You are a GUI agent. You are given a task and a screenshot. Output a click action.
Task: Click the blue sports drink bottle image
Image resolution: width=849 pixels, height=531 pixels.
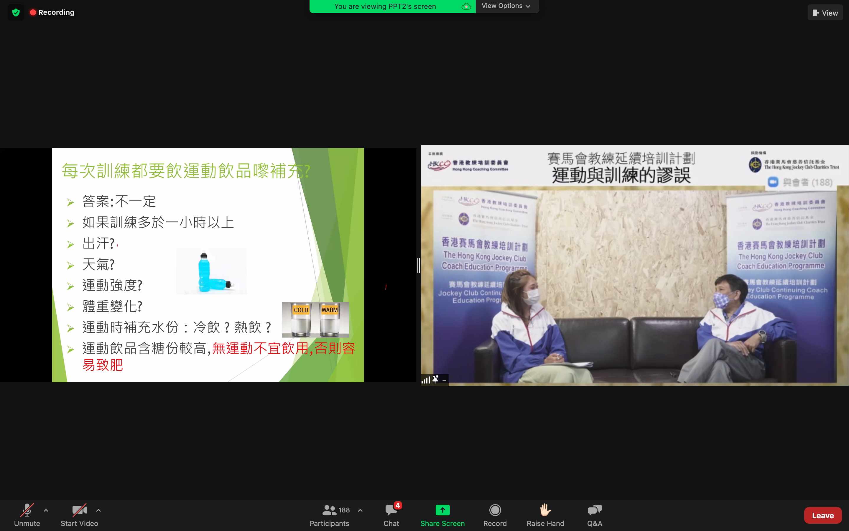point(211,271)
